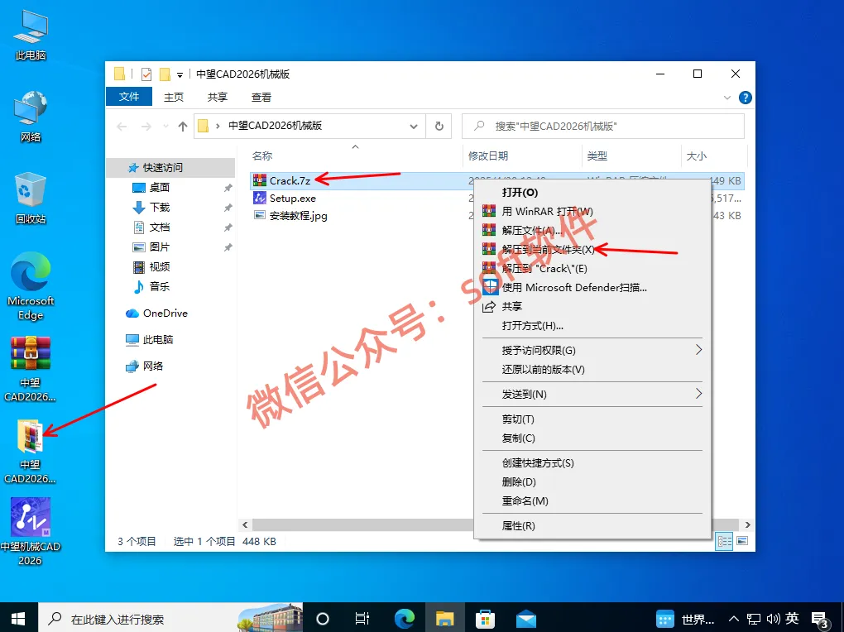Focus the 搜索"中望CAD2026机械版" search box

point(603,126)
